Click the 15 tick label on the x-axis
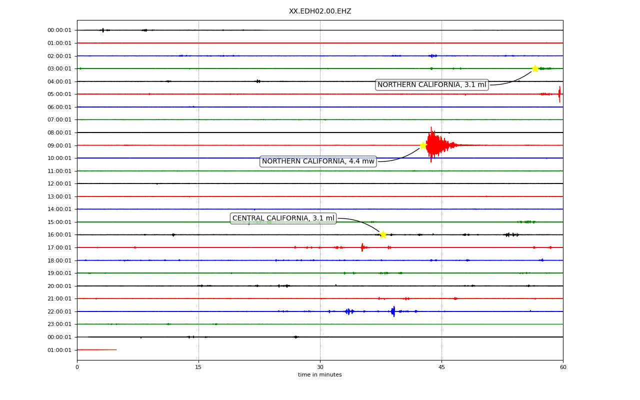 198,367
